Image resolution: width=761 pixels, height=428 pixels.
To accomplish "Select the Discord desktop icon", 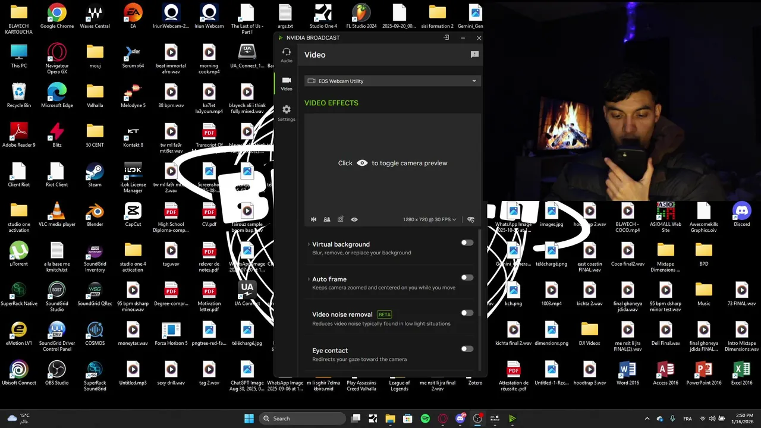I will click(742, 215).
